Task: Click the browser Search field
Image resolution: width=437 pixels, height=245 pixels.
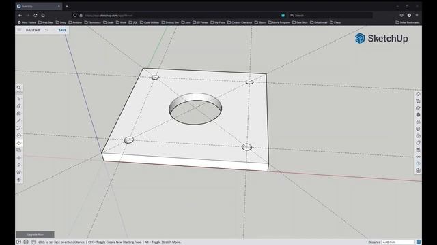Action: coord(330,15)
